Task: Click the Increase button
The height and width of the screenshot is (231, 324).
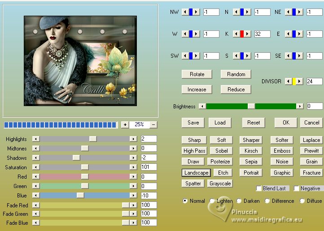Action: pos(197,90)
